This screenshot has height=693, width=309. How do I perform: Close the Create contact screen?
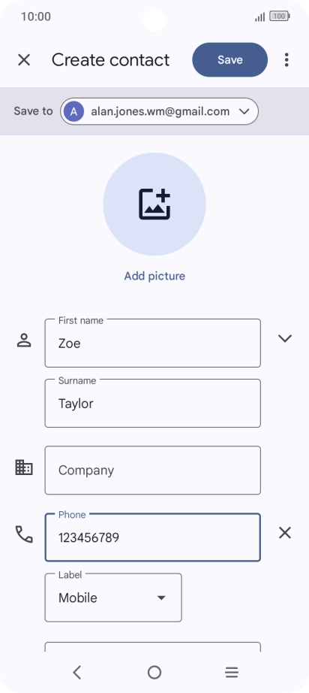pos(24,60)
